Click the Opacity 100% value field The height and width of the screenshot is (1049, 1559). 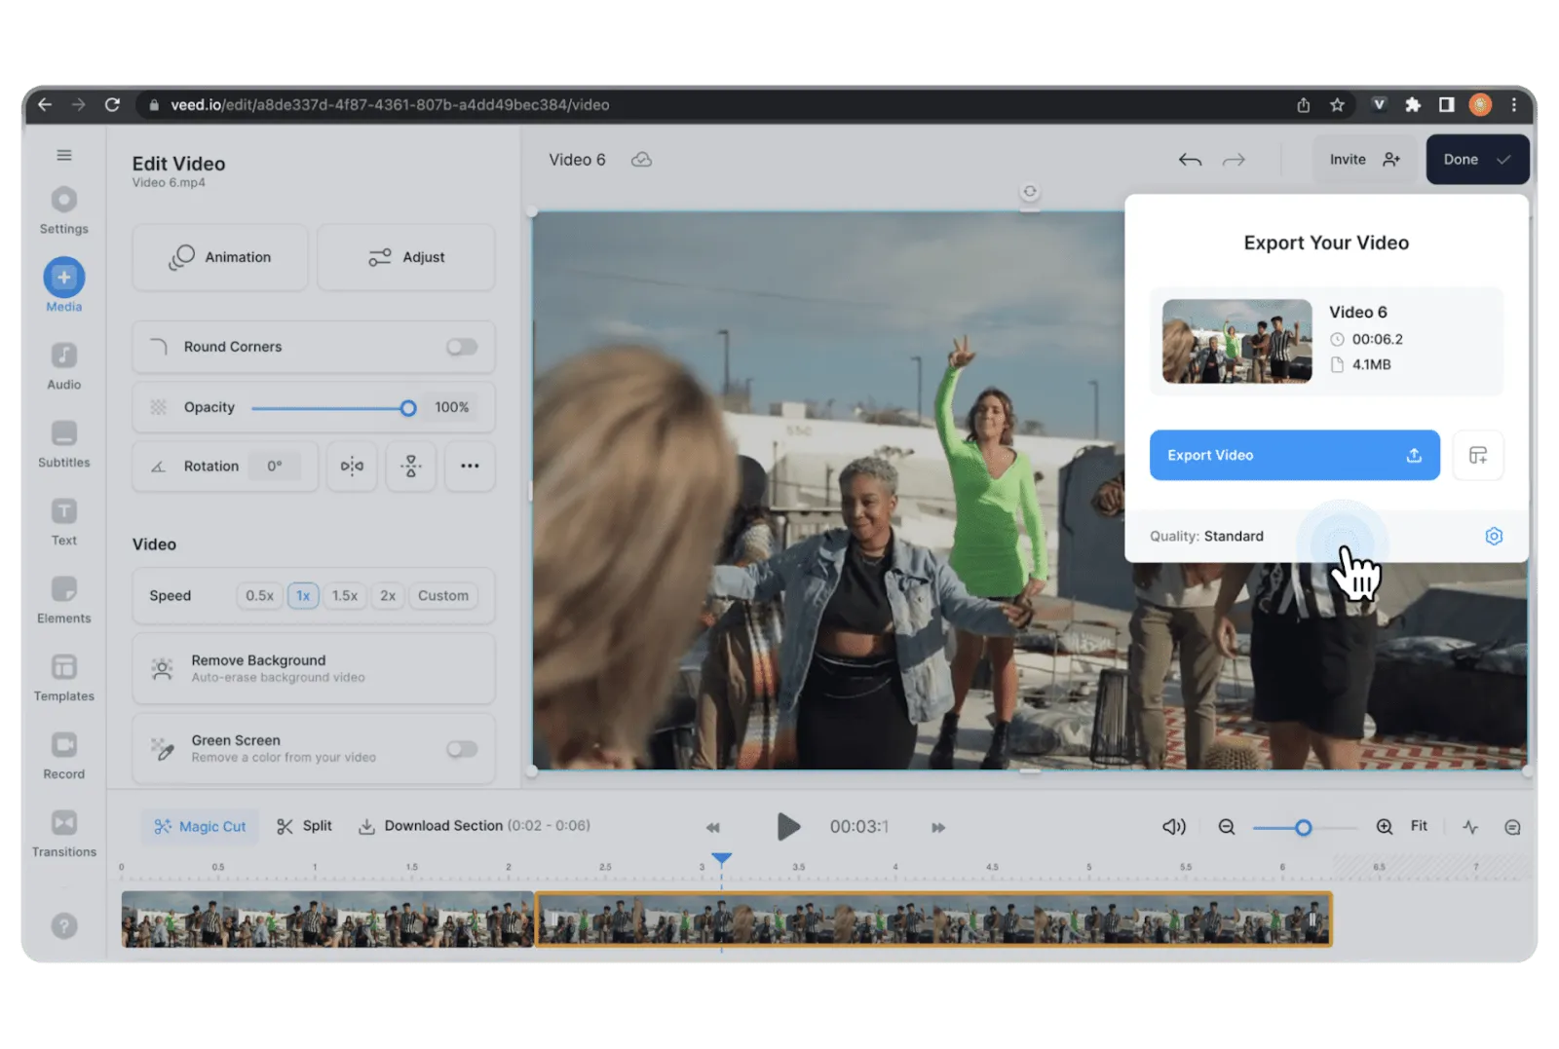452,407
